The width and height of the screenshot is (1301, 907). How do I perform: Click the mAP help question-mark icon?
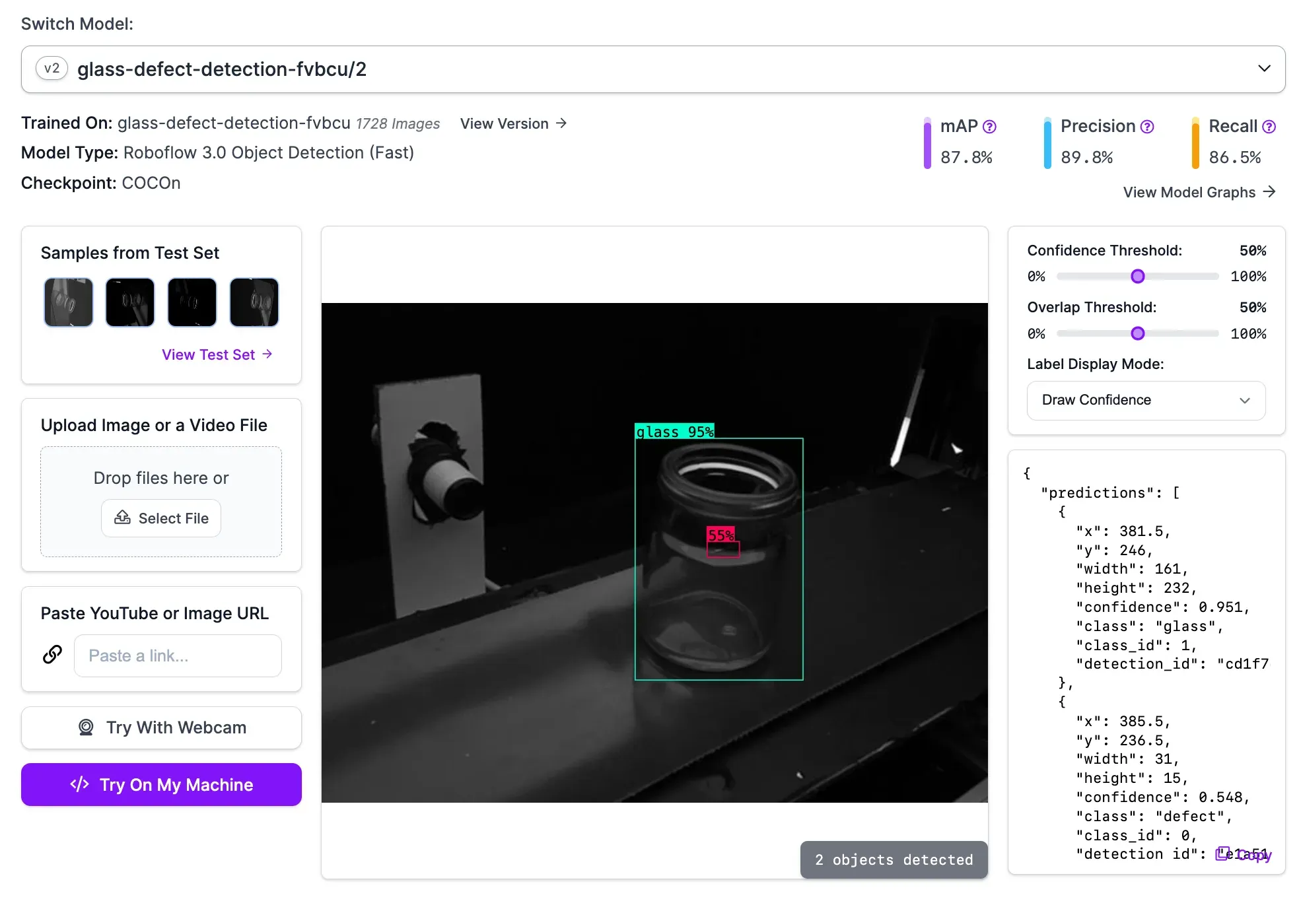[x=989, y=127]
